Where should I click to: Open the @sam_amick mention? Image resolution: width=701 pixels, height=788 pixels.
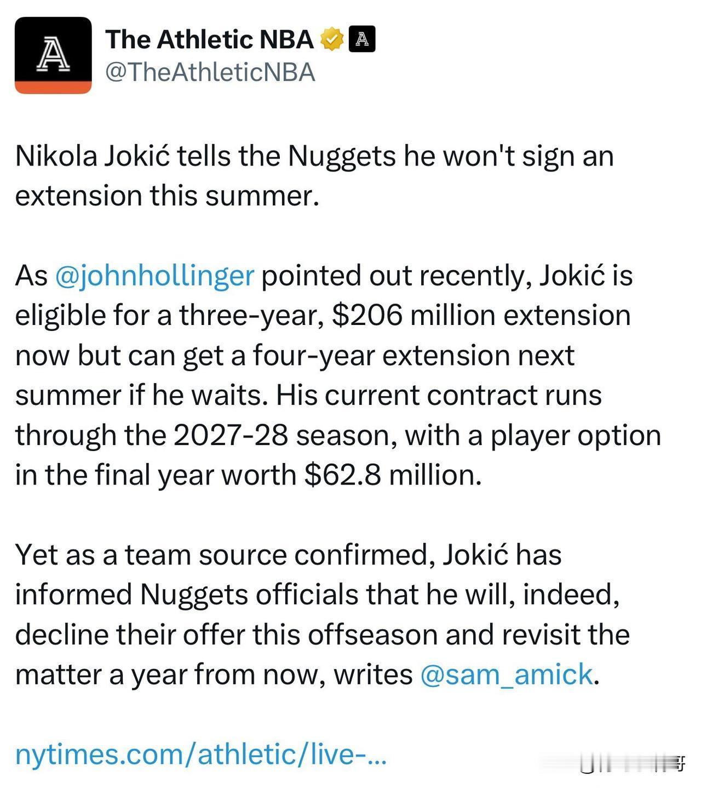click(507, 675)
